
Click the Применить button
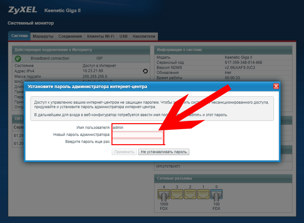coord(124,152)
